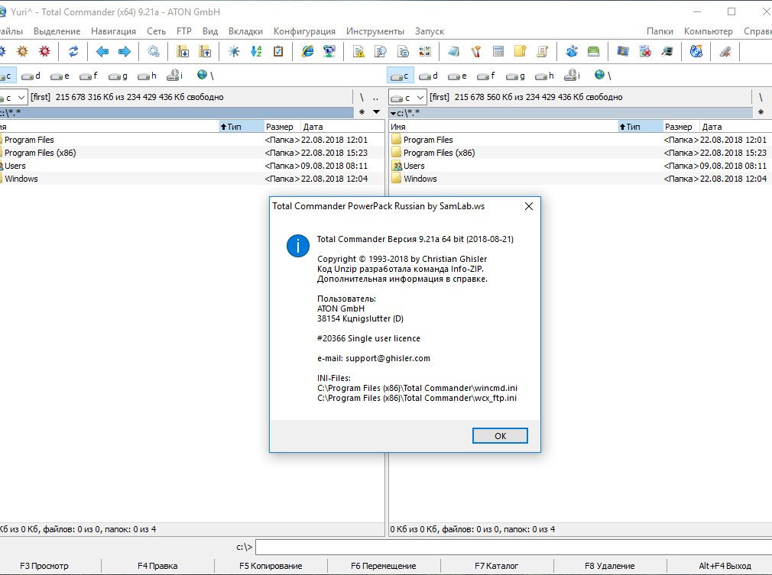Open the calculator icon
Viewport: 772px width, 575px height.
pos(498,51)
